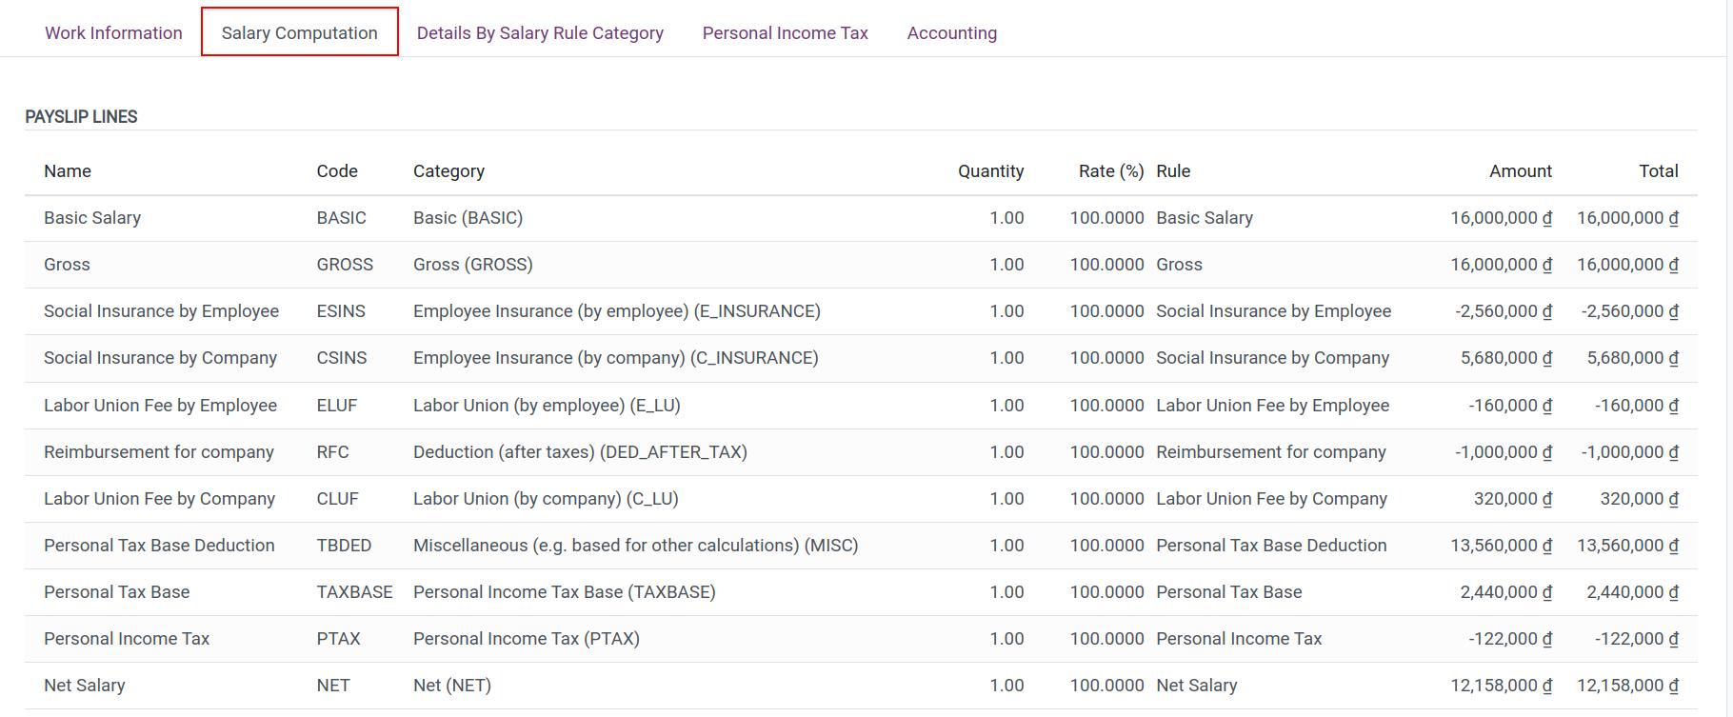Click the -122,000 ₫ total cell
The width and height of the screenshot is (1733, 717).
(1637, 639)
